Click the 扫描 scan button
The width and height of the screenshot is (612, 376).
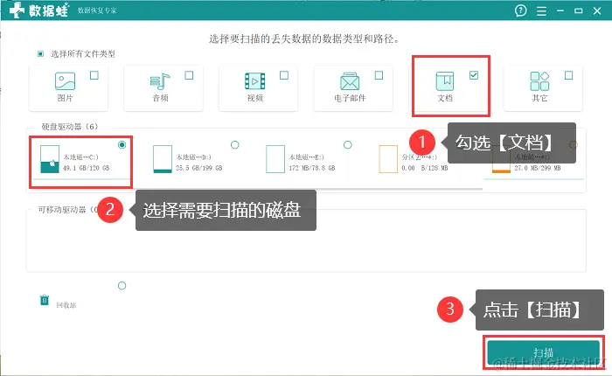(543, 352)
